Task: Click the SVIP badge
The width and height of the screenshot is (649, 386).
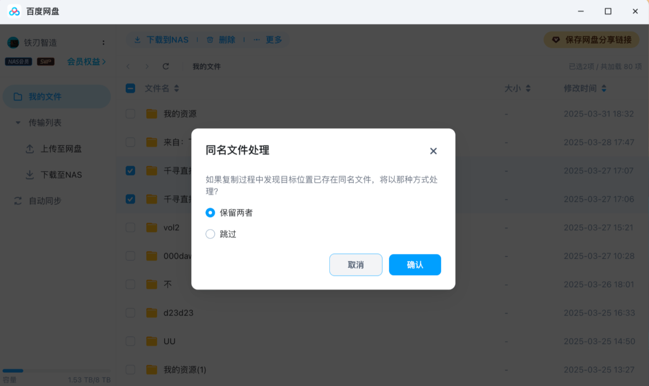Action: tap(46, 62)
